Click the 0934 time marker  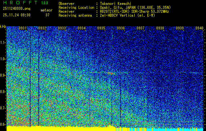pos(82,28)
